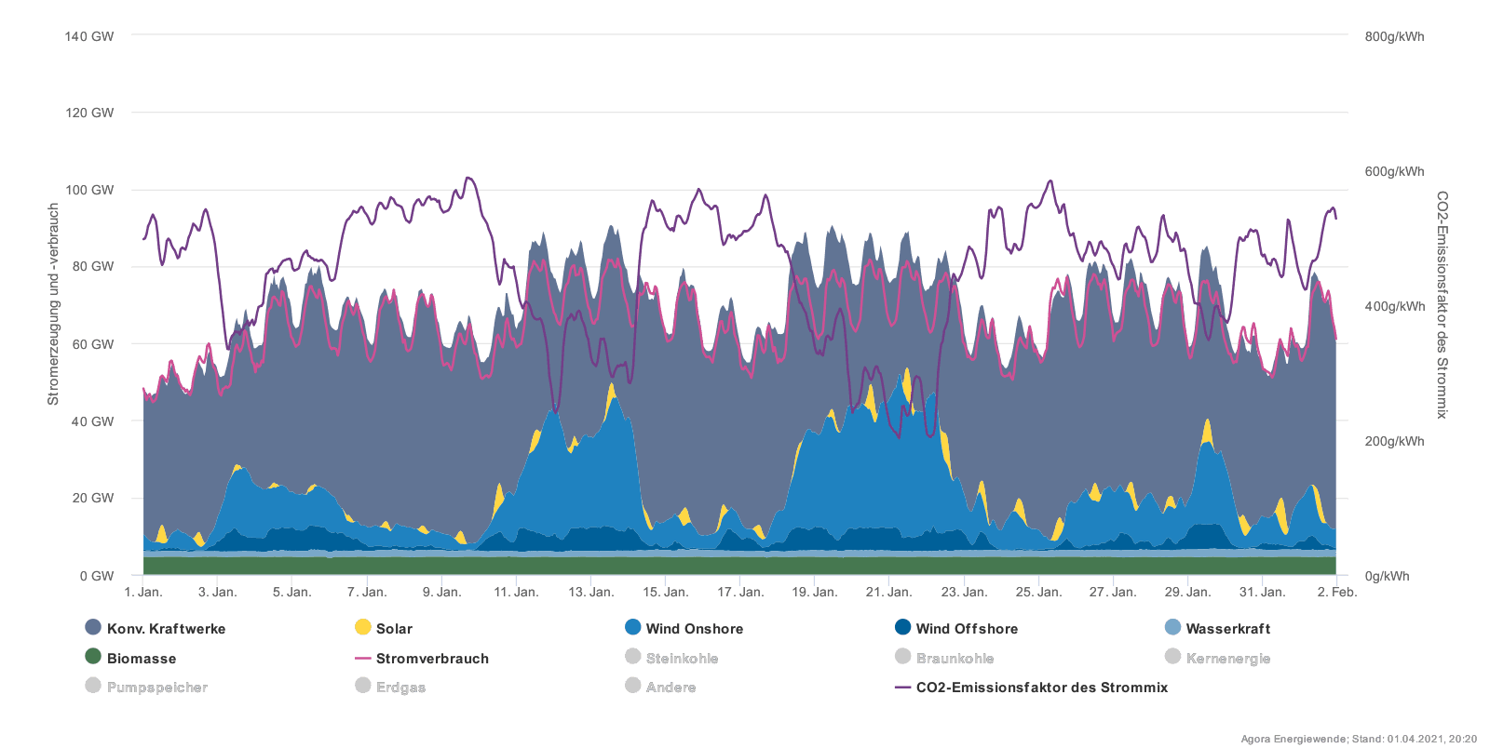Click the '0g/kWh' right axis value
Image resolution: width=1490 pixels, height=748 pixels.
click(1387, 576)
